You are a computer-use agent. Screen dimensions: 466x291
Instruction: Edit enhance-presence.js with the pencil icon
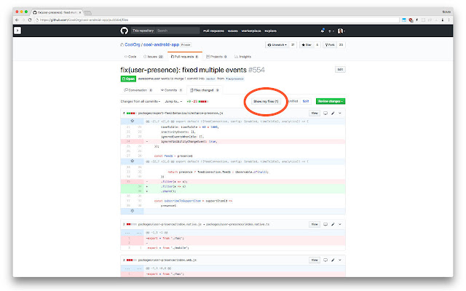tap(333, 113)
